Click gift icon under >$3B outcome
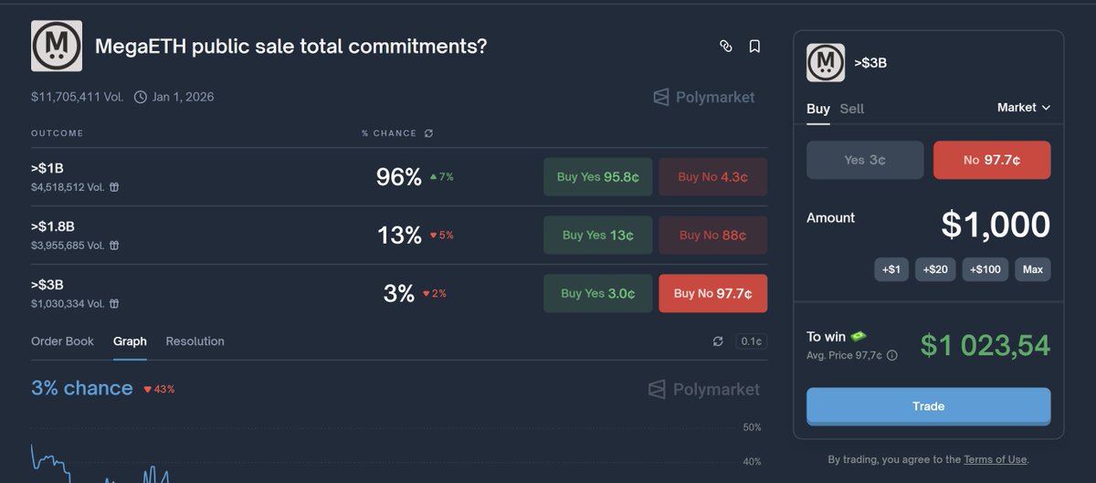 [114, 303]
